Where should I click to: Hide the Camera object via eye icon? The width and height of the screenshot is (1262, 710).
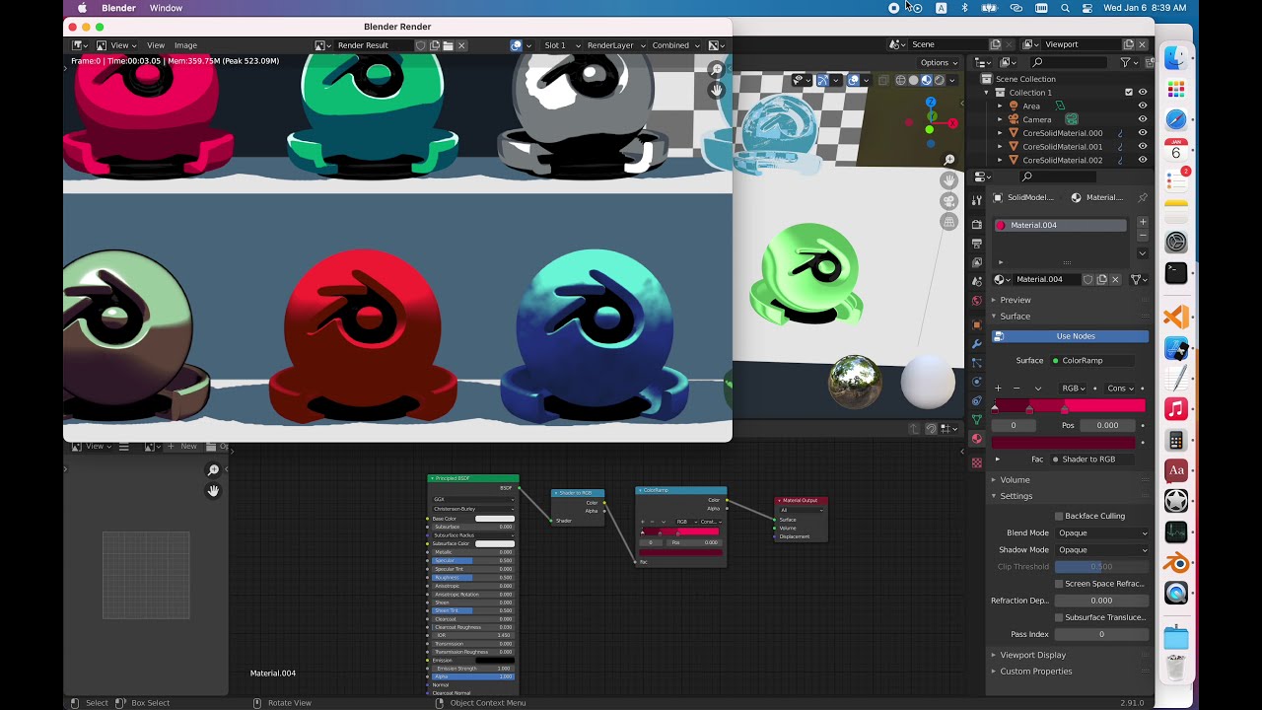click(1143, 119)
